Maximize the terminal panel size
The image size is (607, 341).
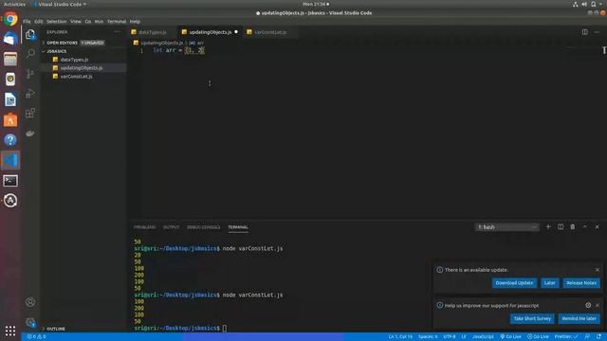click(585, 227)
